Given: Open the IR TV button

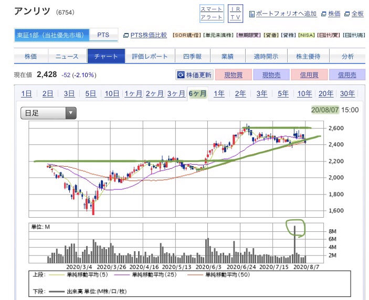Looking at the screenshot, I should (x=235, y=14).
